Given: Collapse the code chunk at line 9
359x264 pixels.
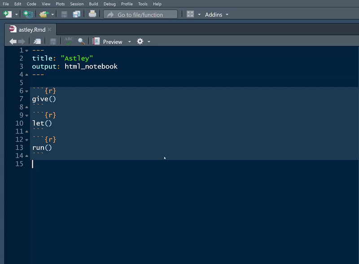Looking at the screenshot, I should tap(27, 116).
